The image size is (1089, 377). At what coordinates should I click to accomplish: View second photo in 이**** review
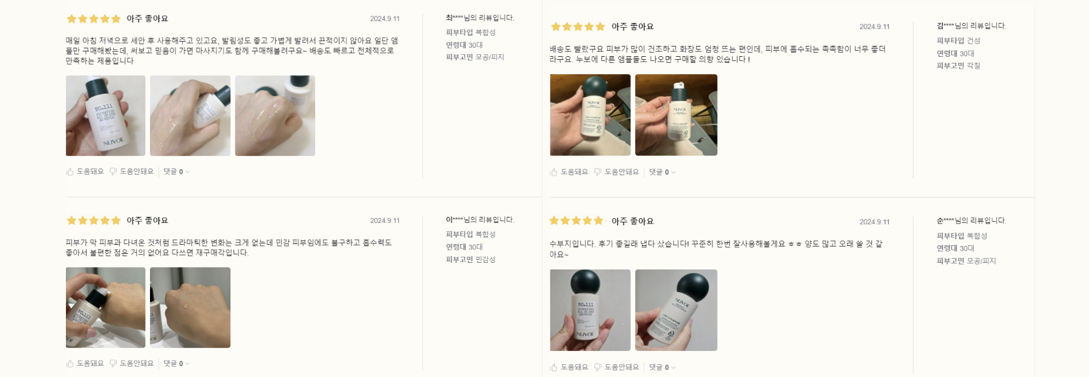pyautogui.click(x=190, y=308)
